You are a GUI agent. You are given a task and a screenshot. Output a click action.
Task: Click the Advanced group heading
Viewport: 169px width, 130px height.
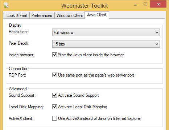(x=18, y=89)
